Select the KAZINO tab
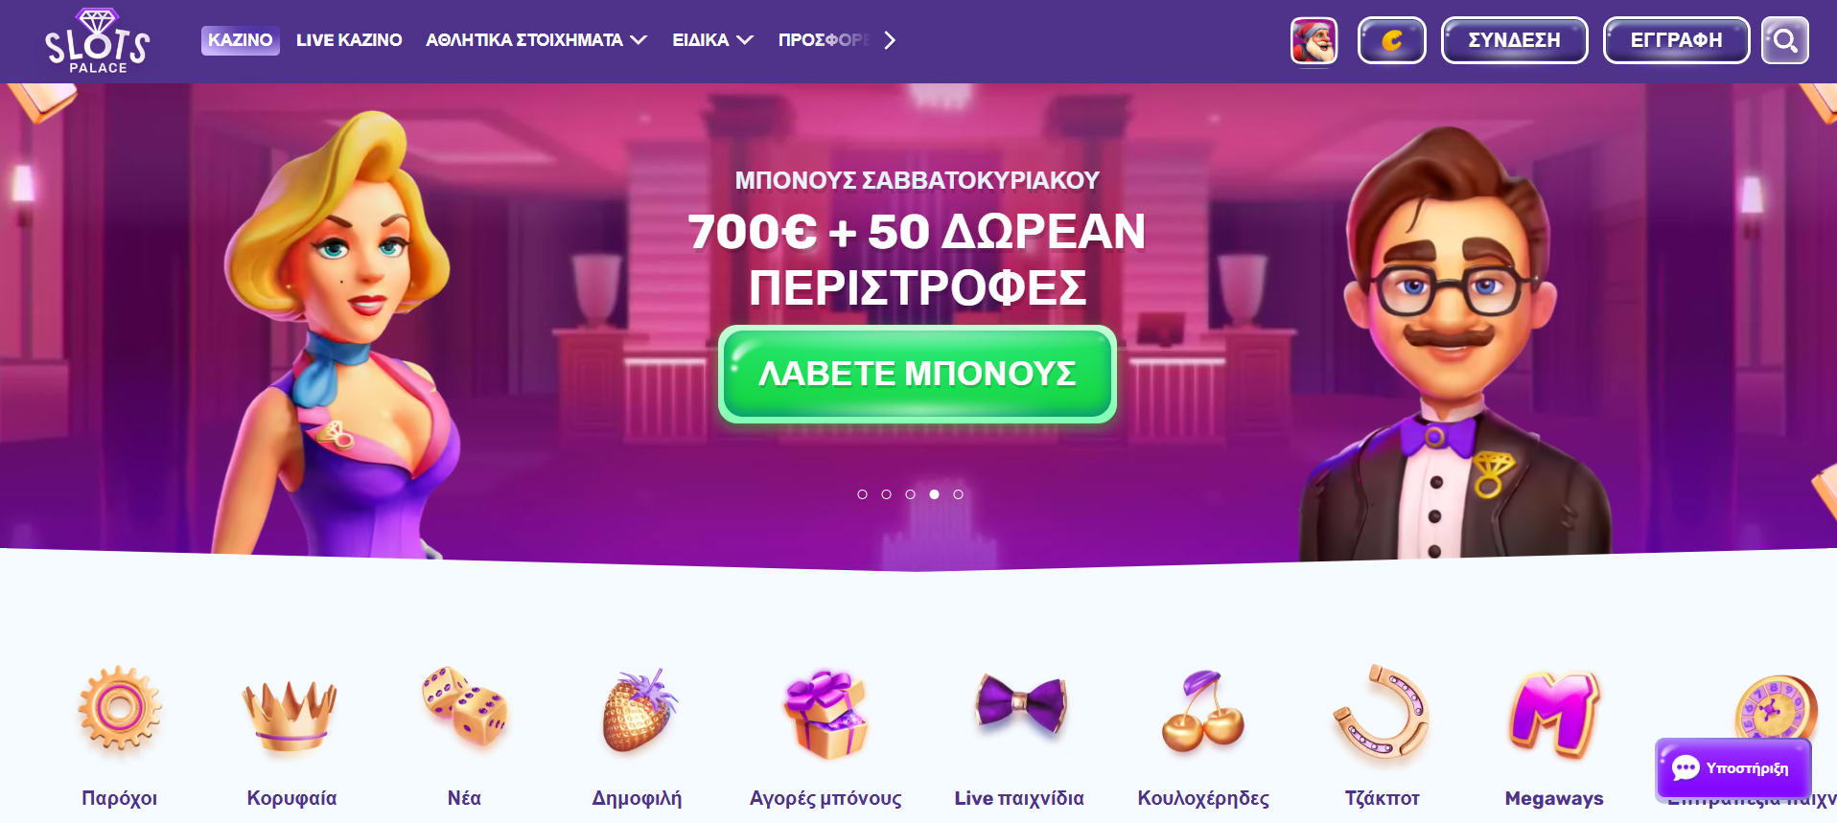 click(x=241, y=40)
